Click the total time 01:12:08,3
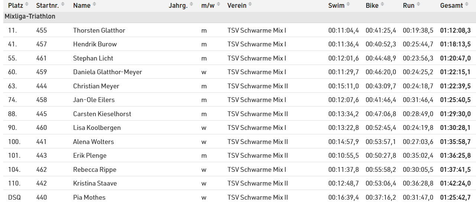 coord(455,30)
